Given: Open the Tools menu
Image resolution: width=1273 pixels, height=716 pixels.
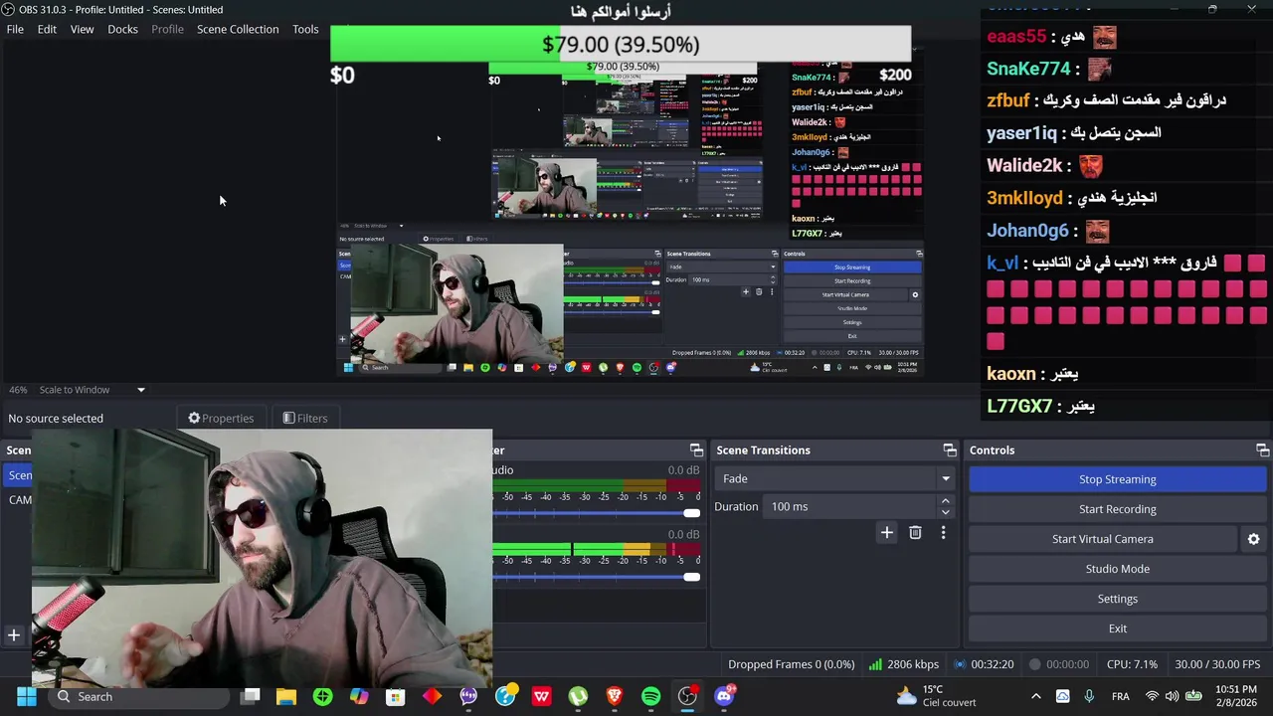Looking at the screenshot, I should click(305, 29).
